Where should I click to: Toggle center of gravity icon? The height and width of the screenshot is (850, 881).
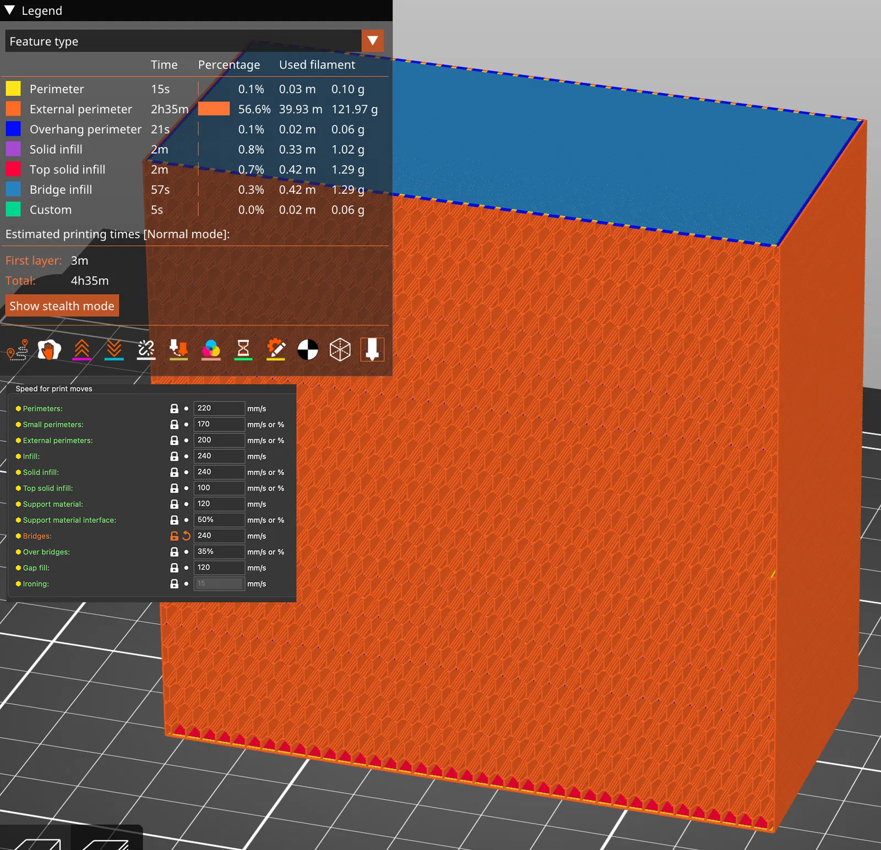click(308, 350)
